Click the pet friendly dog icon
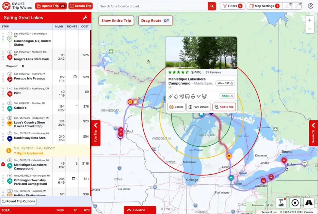The image size is (318, 214). [x=204, y=96]
